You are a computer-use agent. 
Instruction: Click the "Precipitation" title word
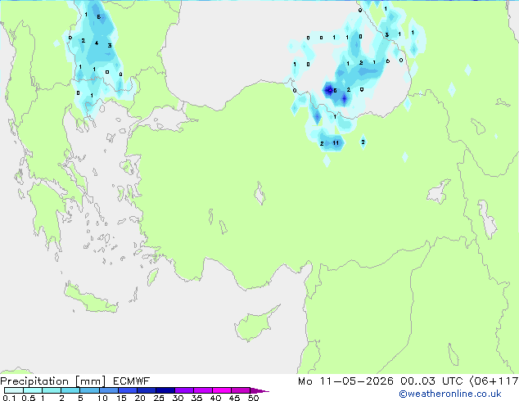point(34,381)
